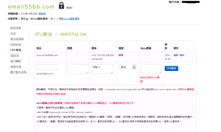Click the blue 添加轉發 button
Screen dimensions: 221x132
(x=171, y=68)
